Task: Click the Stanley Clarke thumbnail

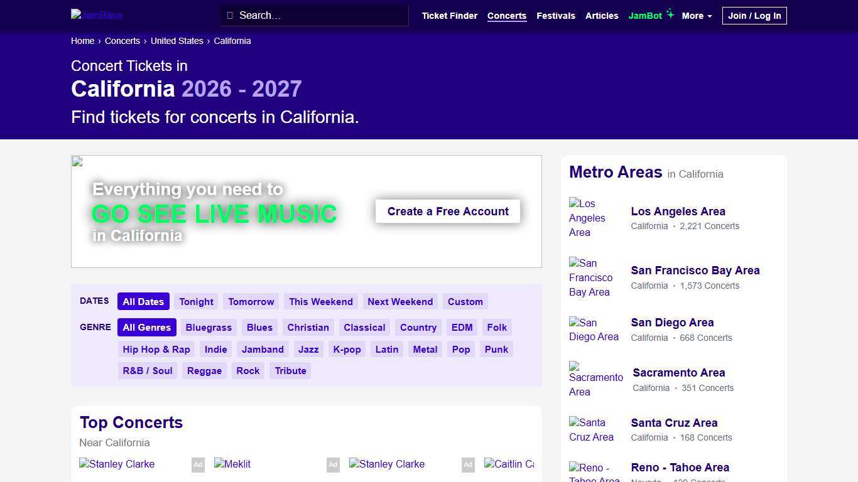Action: (117, 464)
